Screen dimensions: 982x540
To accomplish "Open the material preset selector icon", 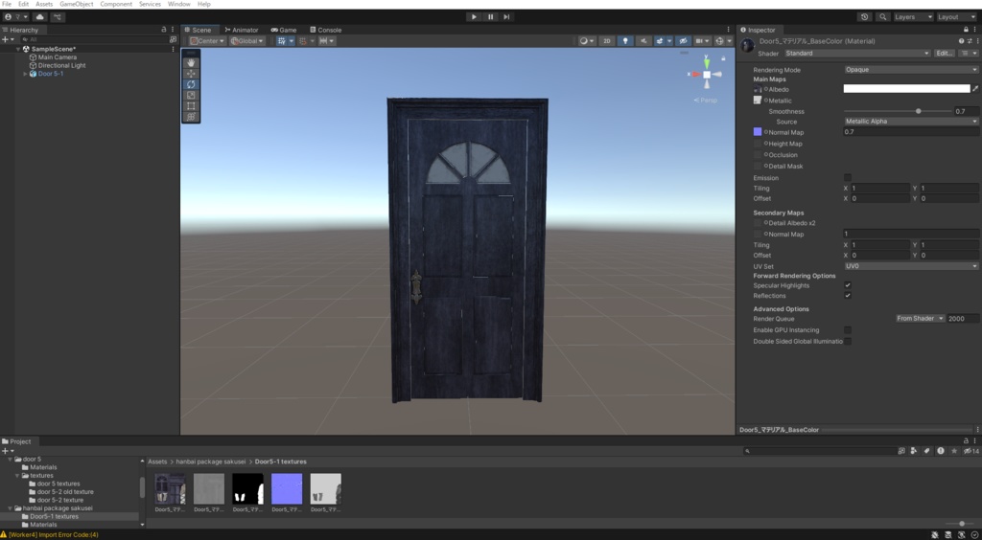I will coord(970,40).
